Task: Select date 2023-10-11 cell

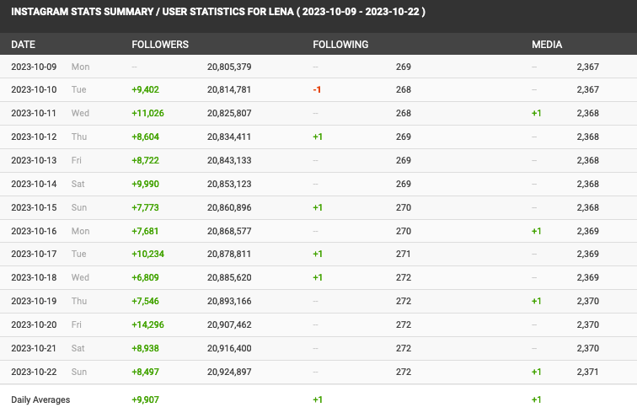Action: pyautogui.click(x=34, y=113)
